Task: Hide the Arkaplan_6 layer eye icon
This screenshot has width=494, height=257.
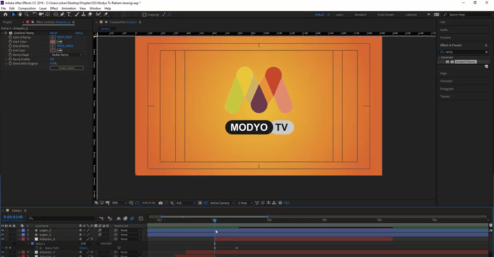Action: point(3,239)
